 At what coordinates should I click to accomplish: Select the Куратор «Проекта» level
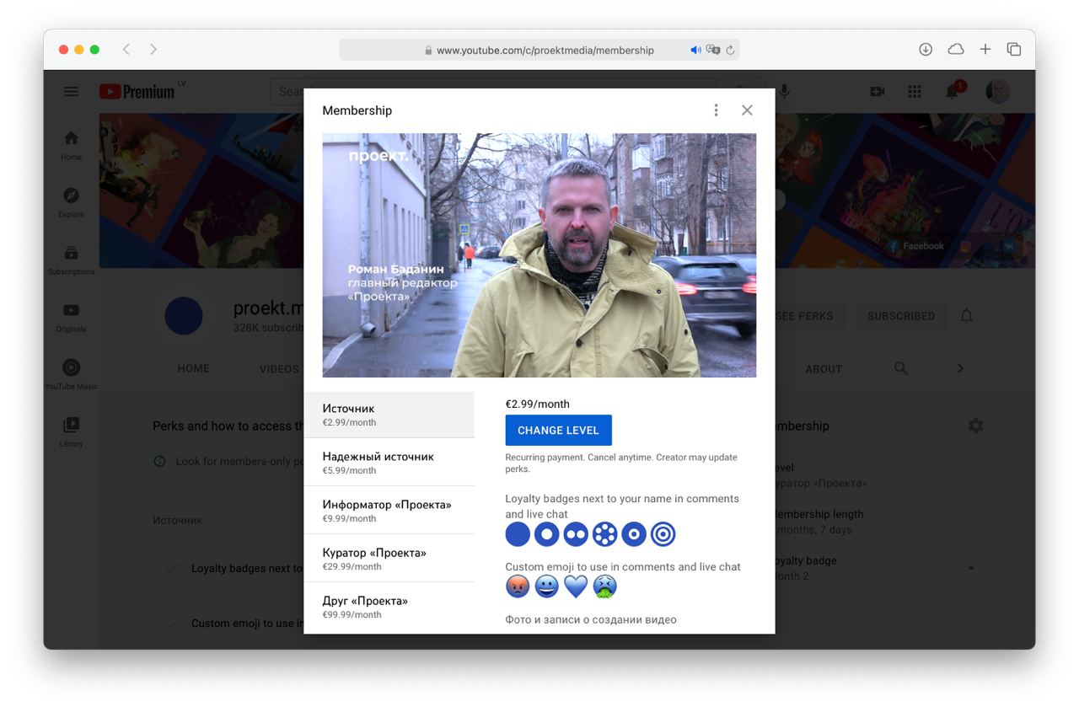[x=389, y=559]
